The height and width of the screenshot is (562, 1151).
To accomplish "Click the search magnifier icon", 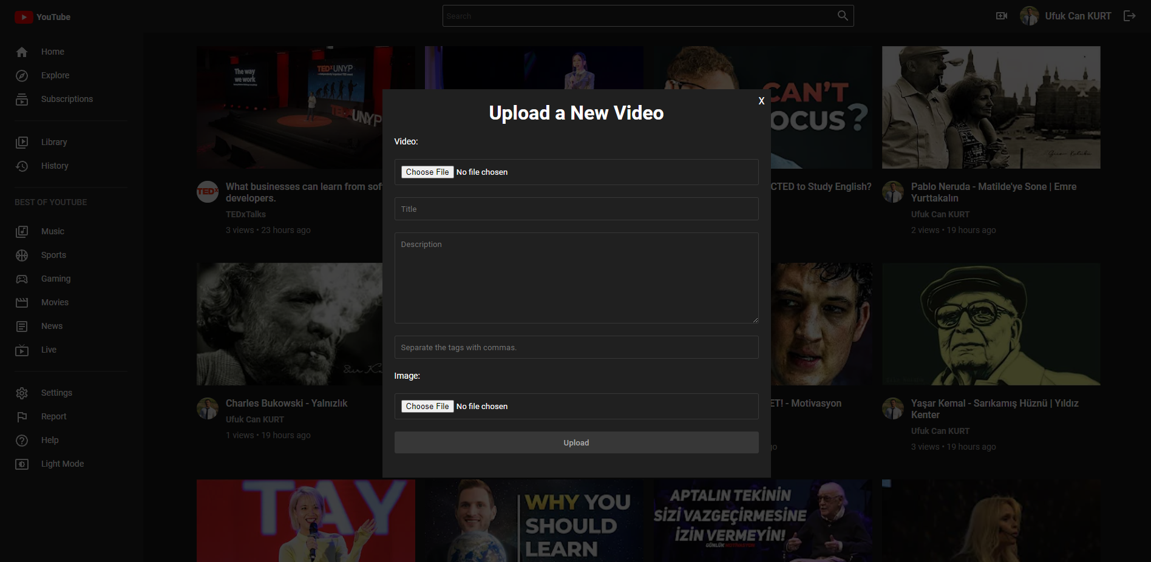I will (843, 16).
